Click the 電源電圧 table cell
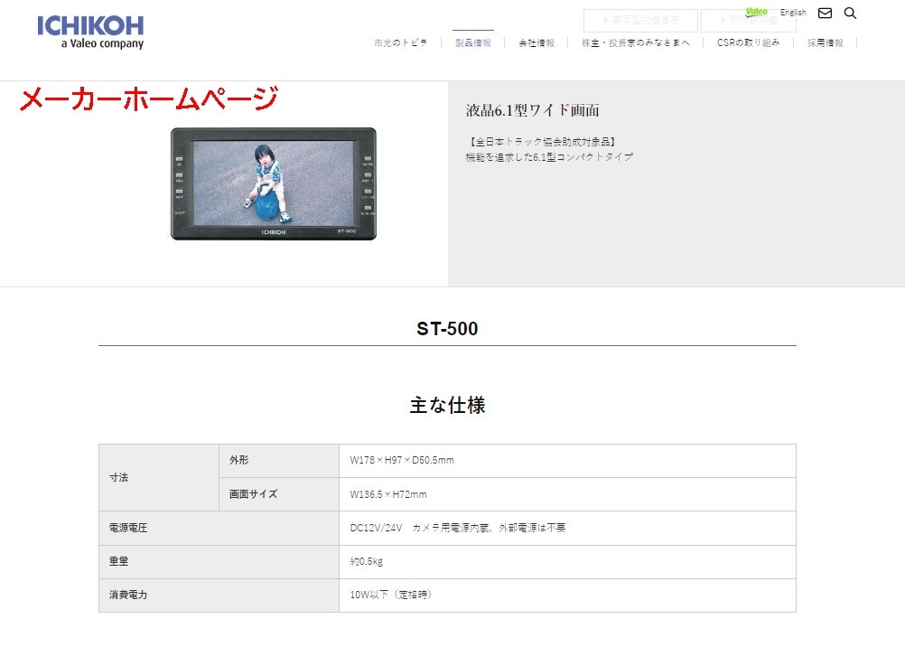The image size is (905, 647). point(219,528)
